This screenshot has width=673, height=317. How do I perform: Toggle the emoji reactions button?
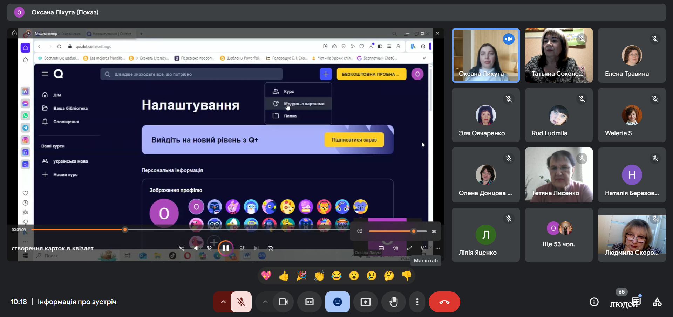click(x=338, y=302)
